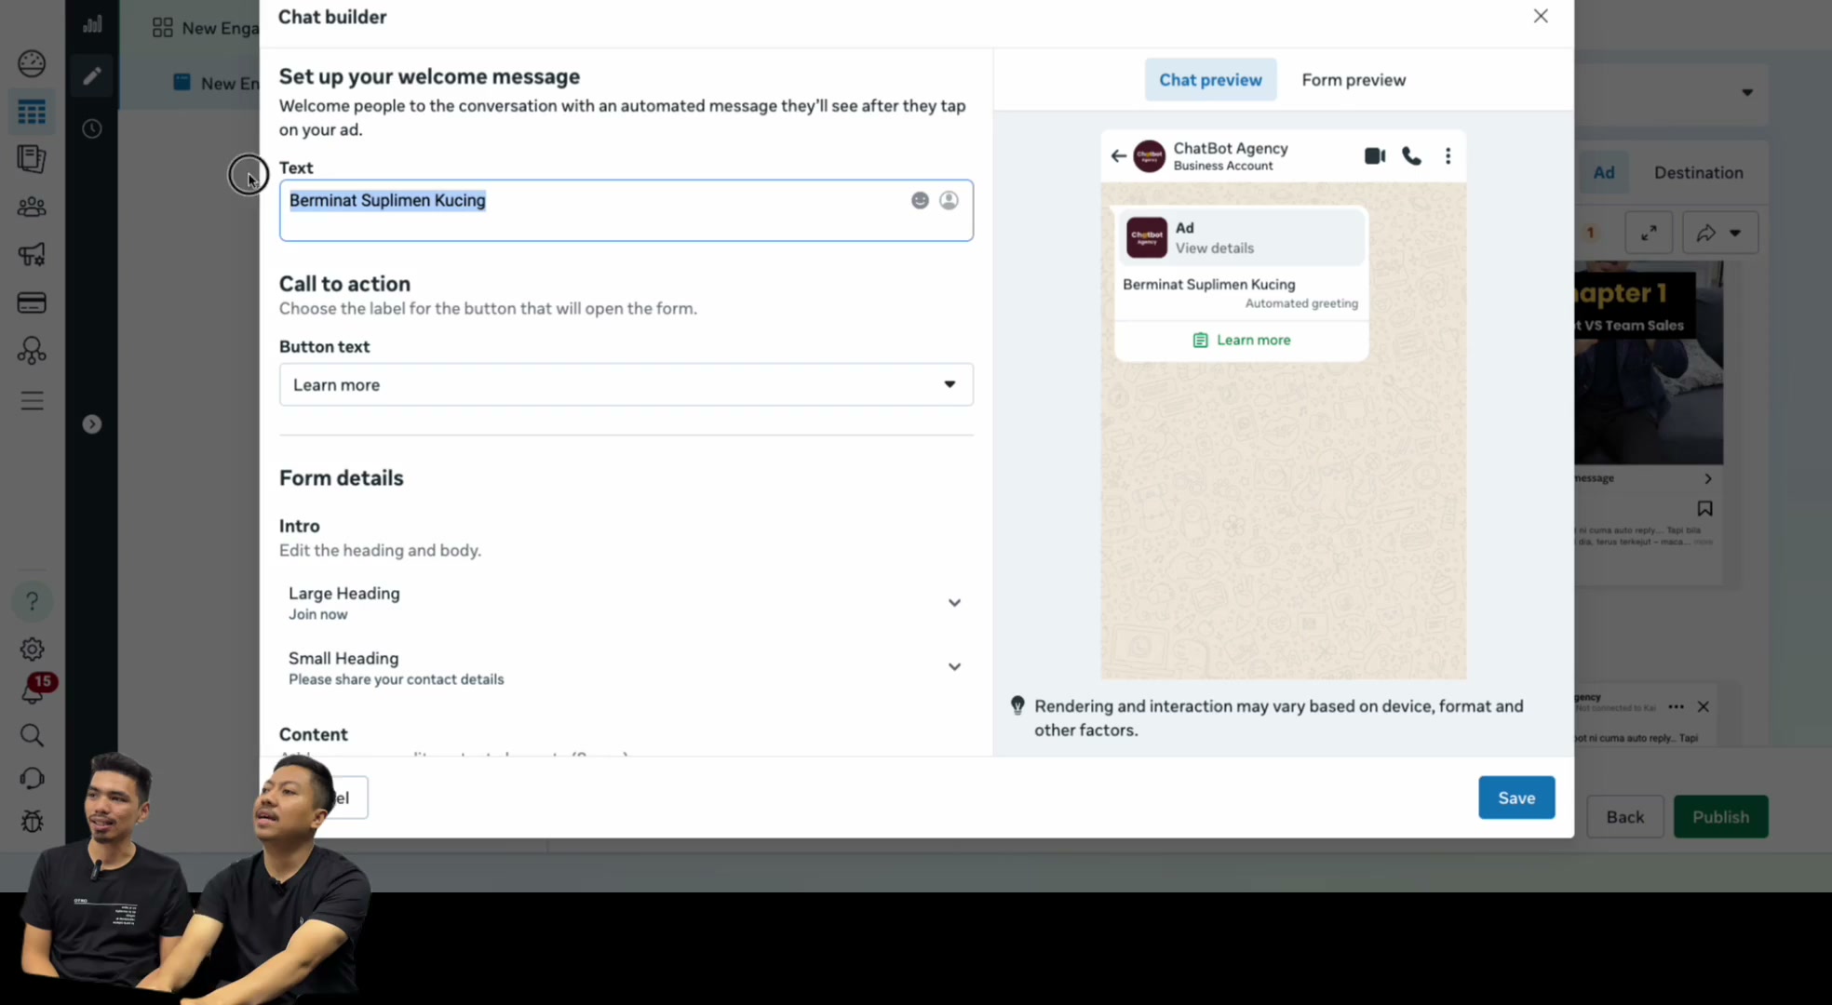Click ad preview thumbnail image
This screenshot has height=1005, width=1832.
click(1649, 363)
